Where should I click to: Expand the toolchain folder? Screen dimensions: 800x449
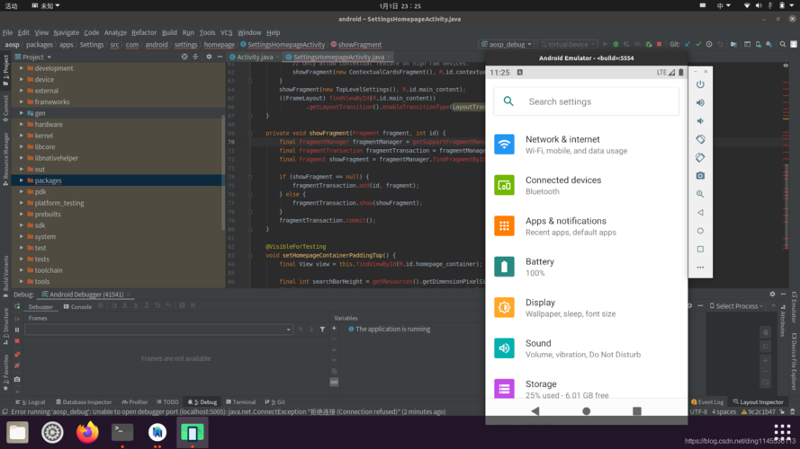[x=22, y=269]
